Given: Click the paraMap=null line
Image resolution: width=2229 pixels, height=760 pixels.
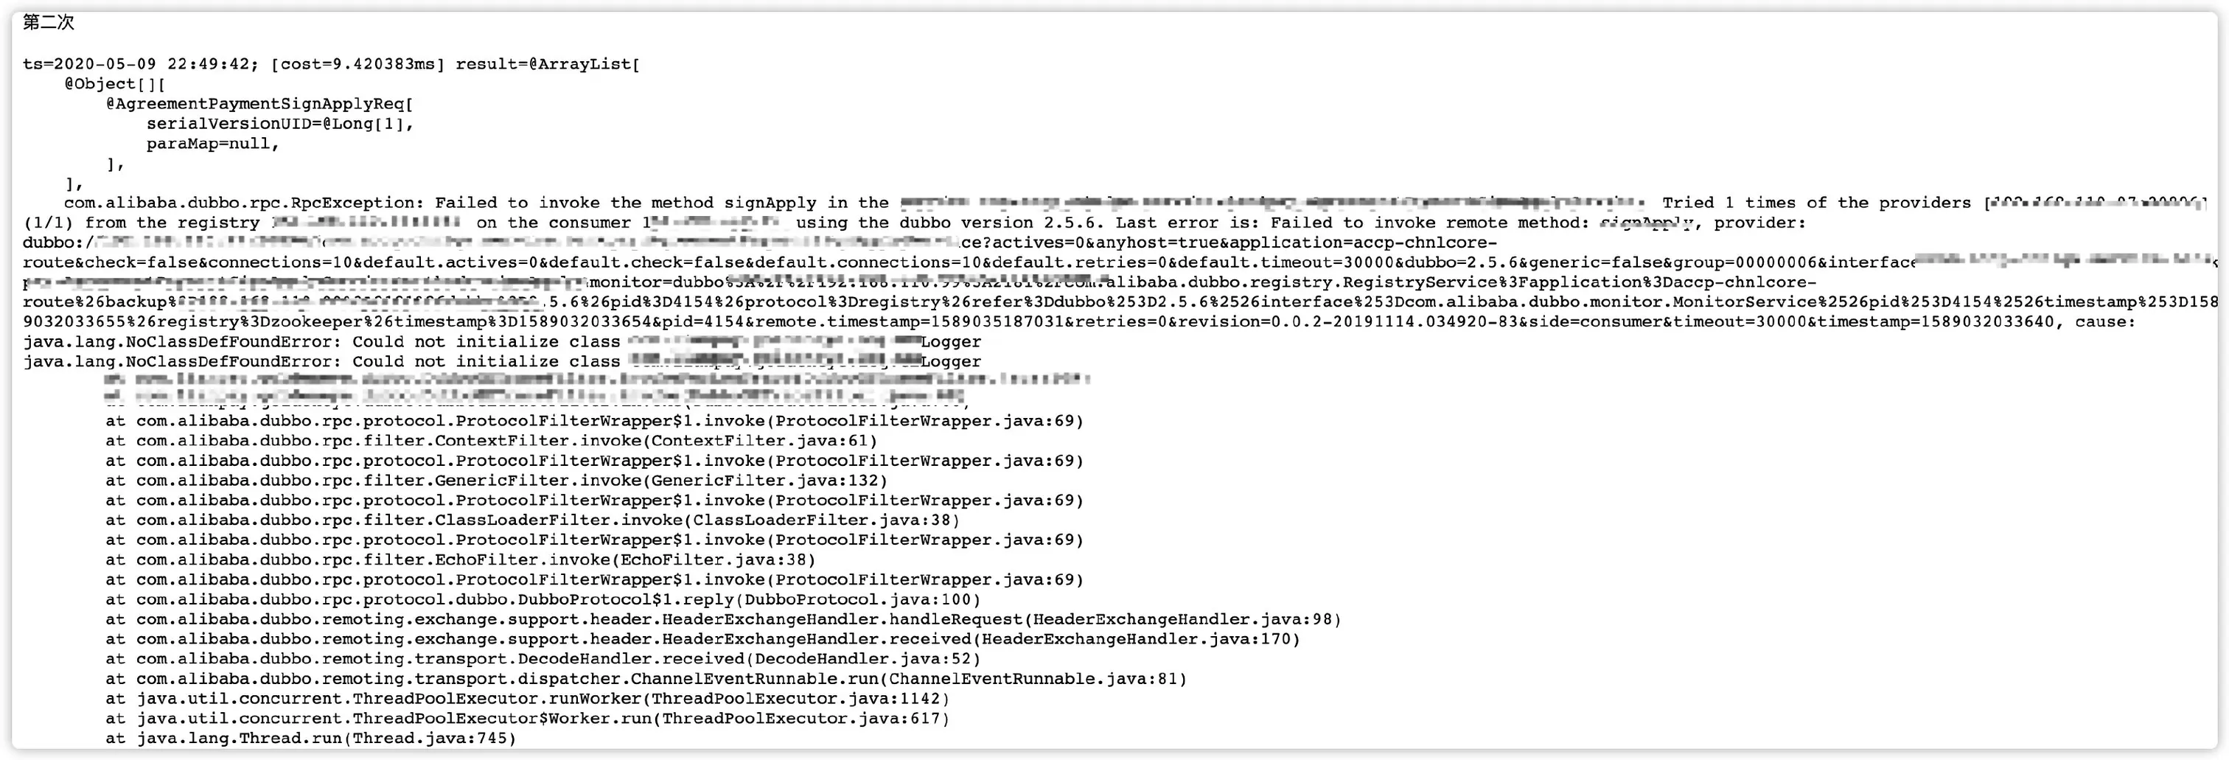Looking at the screenshot, I should pos(213,144).
